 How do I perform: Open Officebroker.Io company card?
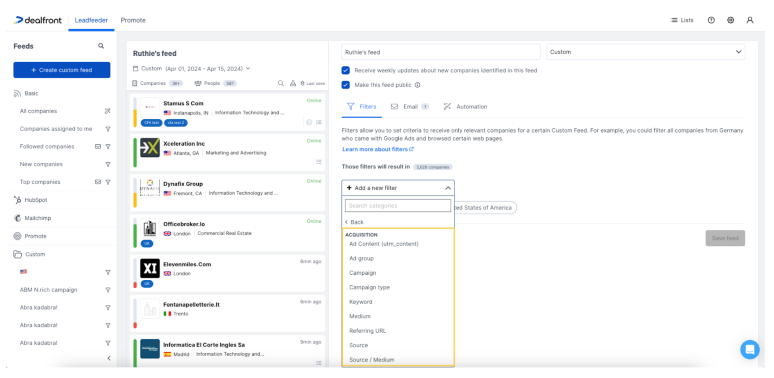pos(227,233)
